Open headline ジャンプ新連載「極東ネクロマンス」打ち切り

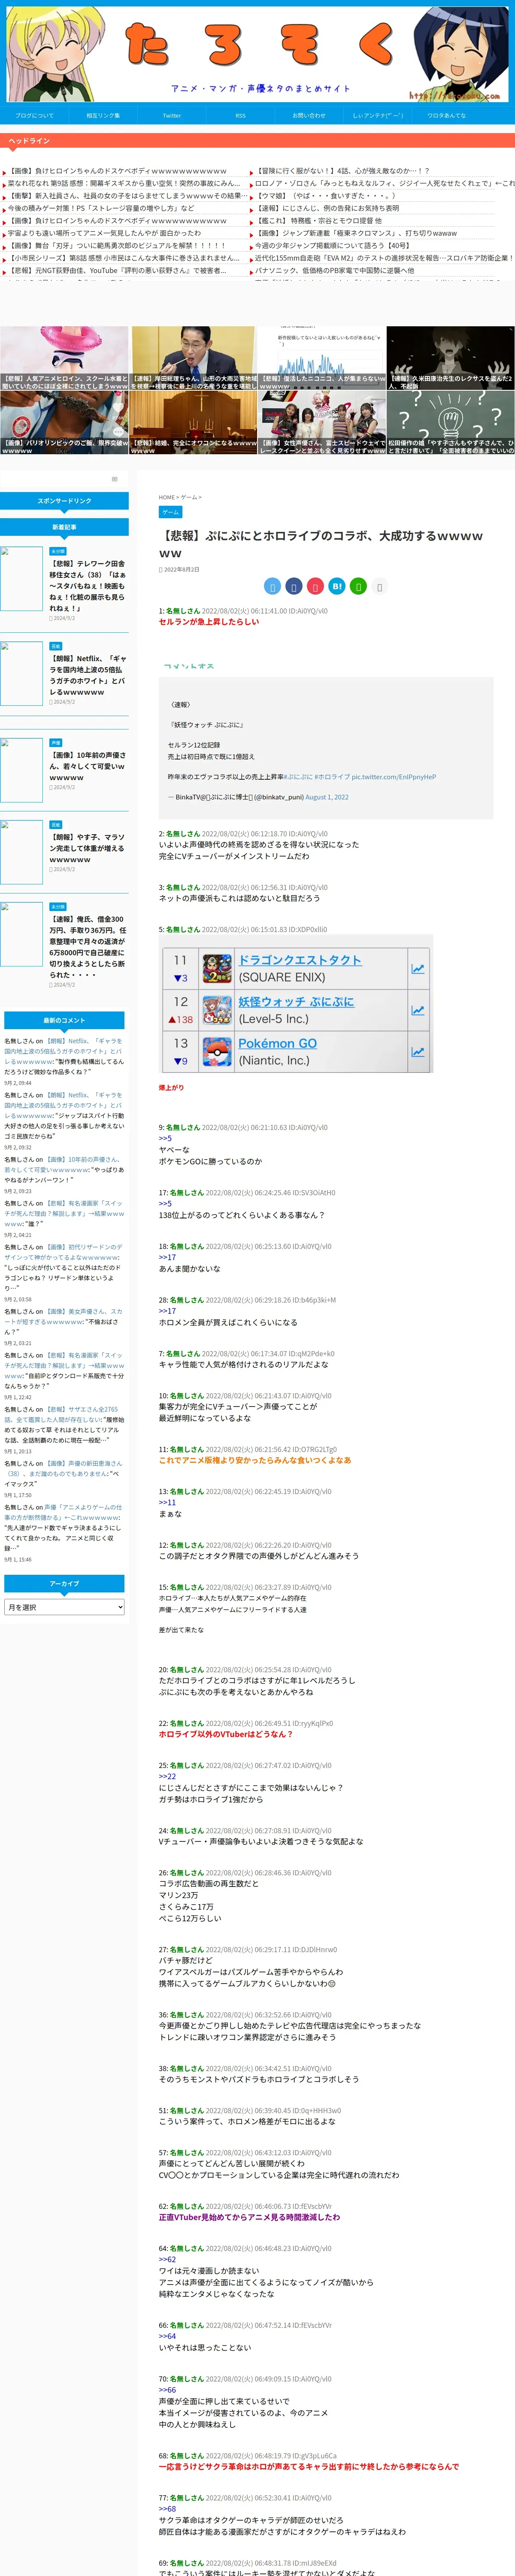tap(356, 233)
